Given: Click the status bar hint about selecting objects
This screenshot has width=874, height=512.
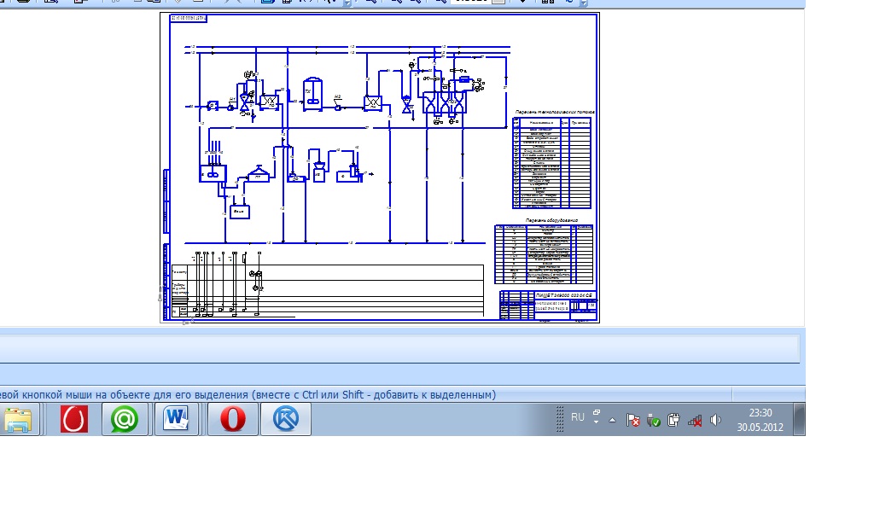Looking at the screenshot, I should [x=248, y=395].
